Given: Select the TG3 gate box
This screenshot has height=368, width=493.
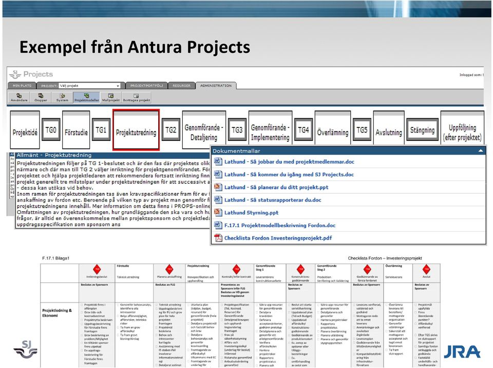Looking at the screenshot, I should pyautogui.click(x=237, y=130).
